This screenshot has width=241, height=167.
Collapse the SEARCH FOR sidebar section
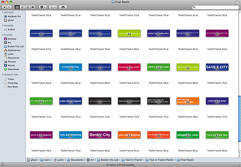pos(3,75)
